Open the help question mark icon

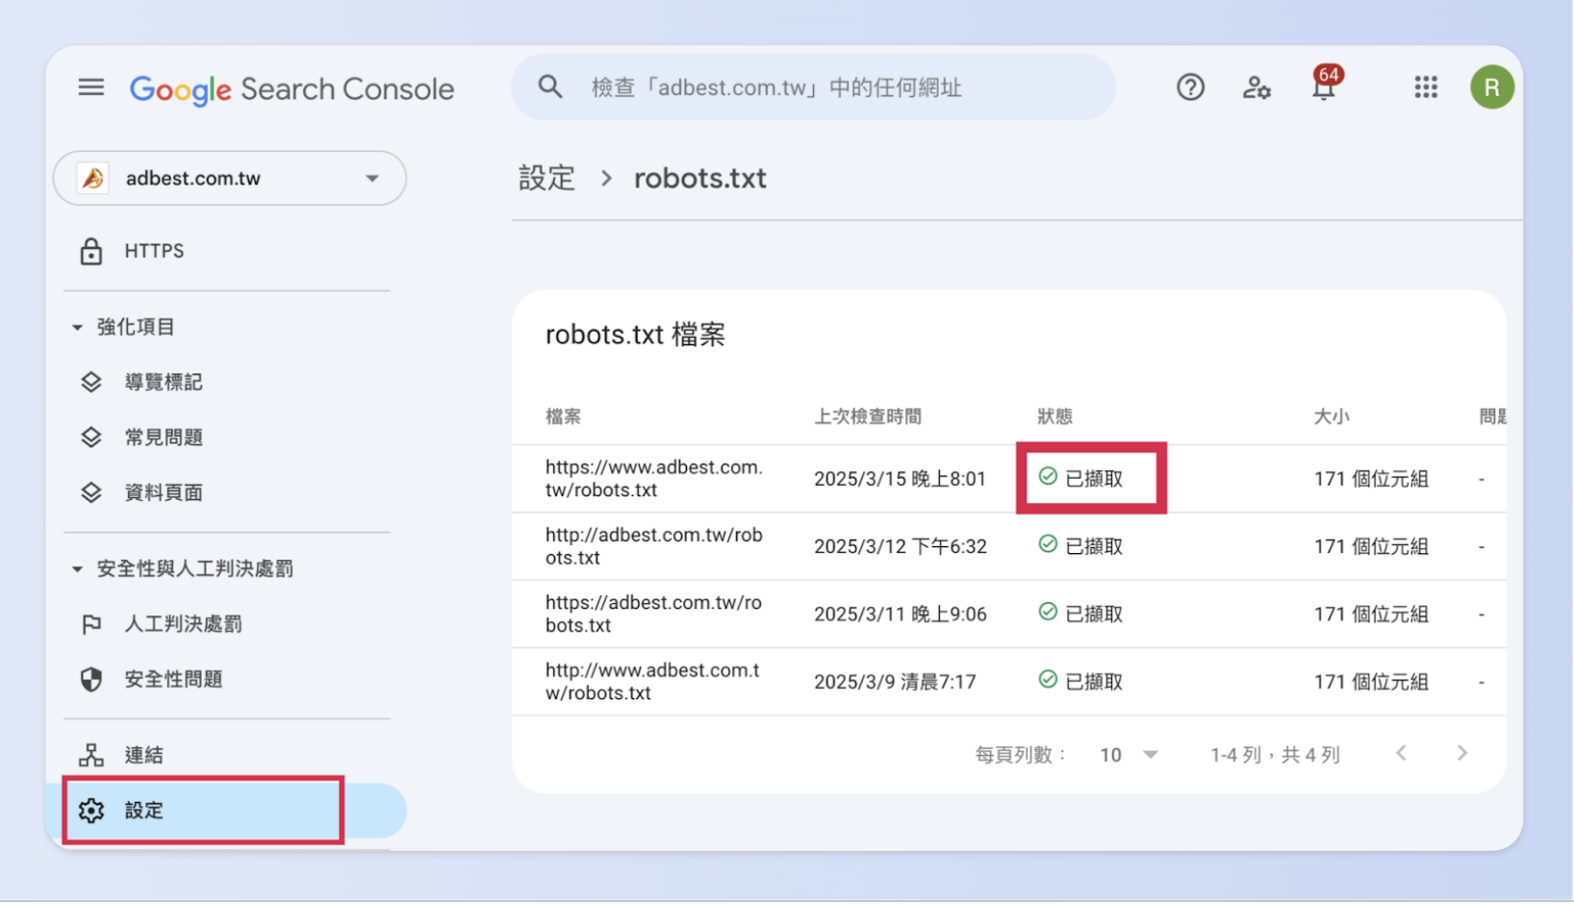coord(1190,88)
